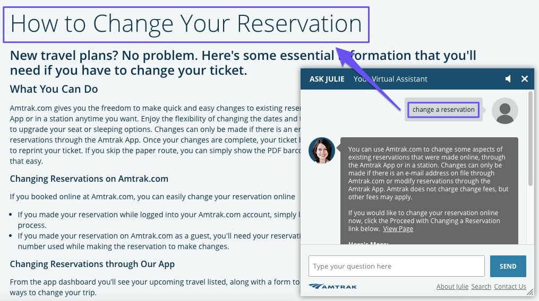This screenshot has height=301, width=539.
Task: Open the View Page link
Action: tap(398, 229)
